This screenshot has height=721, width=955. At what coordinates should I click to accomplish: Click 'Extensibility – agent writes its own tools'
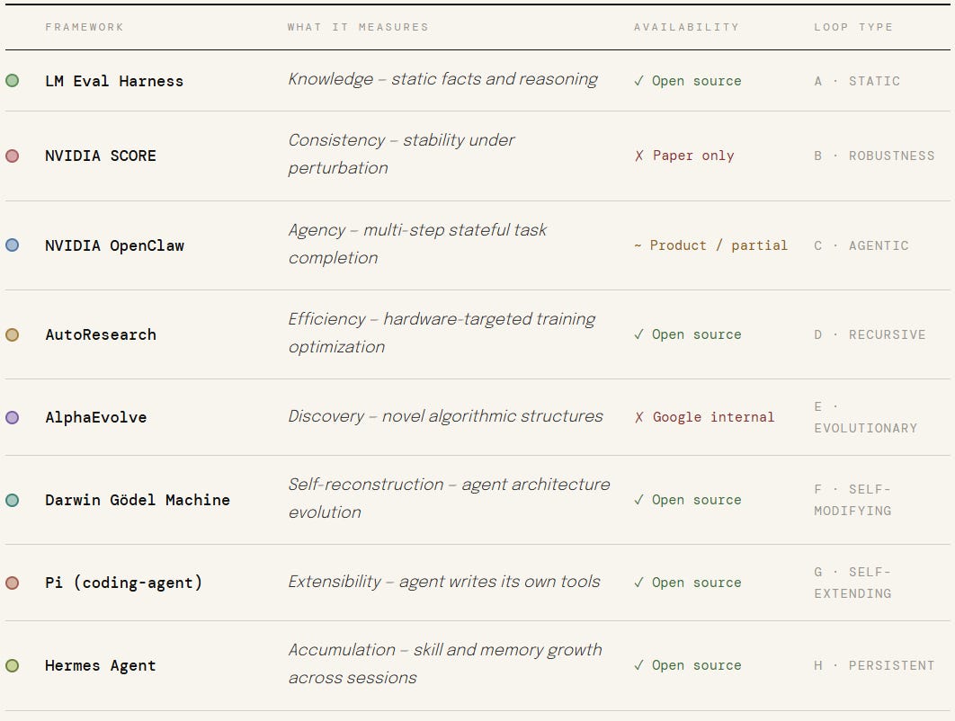[444, 582]
